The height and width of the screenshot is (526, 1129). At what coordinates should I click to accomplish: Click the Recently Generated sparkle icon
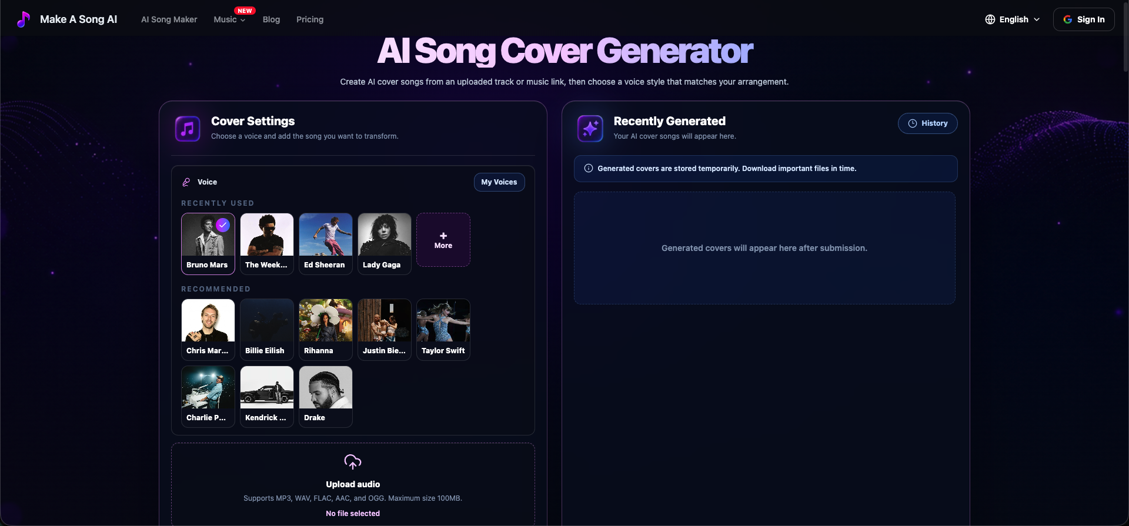(x=590, y=129)
